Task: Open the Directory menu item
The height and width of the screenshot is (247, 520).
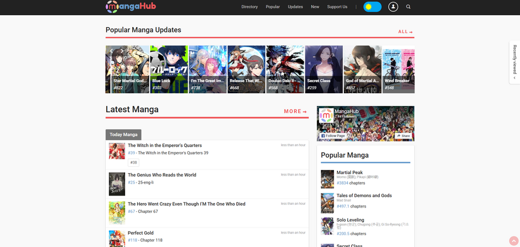Action: click(x=249, y=6)
